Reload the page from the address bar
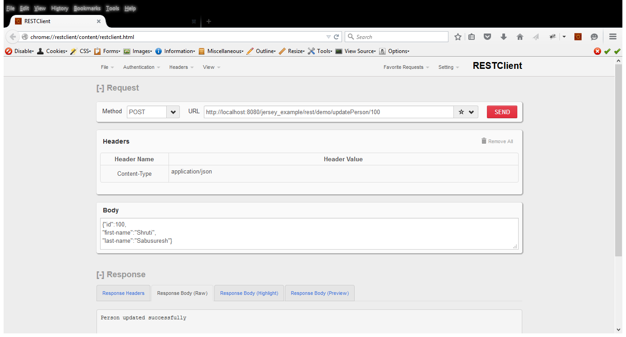The height and width of the screenshot is (337, 626). click(337, 37)
